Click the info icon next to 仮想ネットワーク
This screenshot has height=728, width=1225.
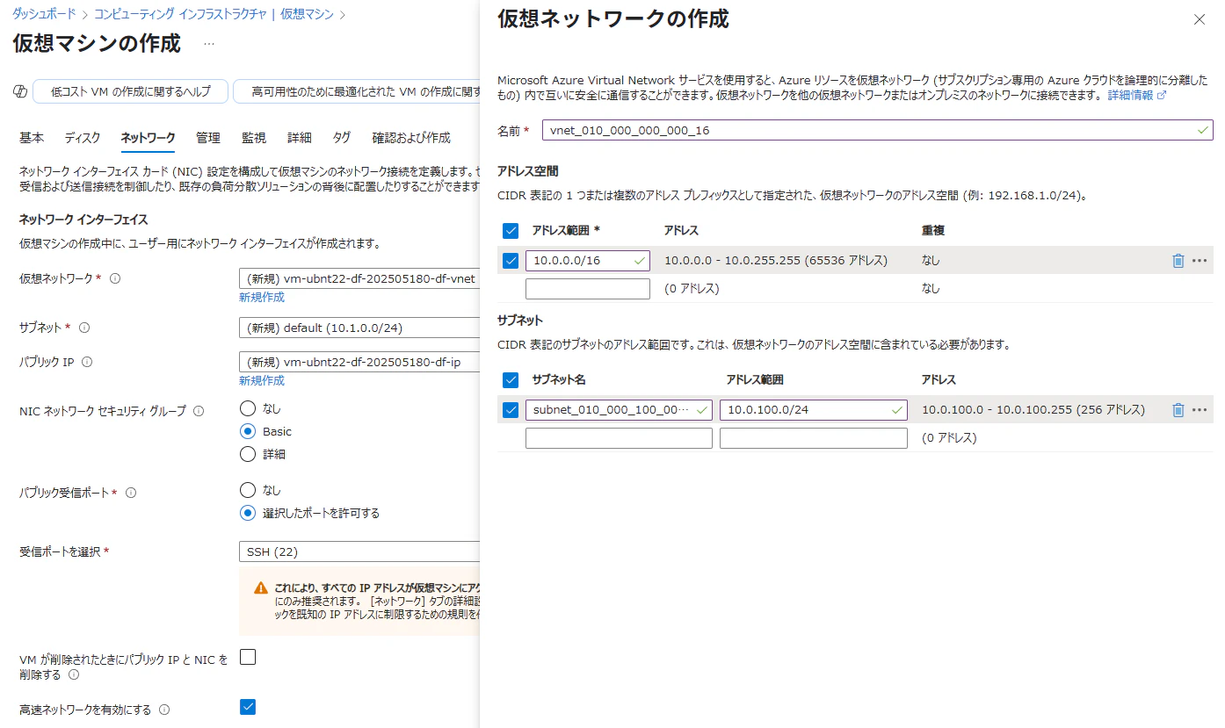pyautogui.click(x=115, y=278)
